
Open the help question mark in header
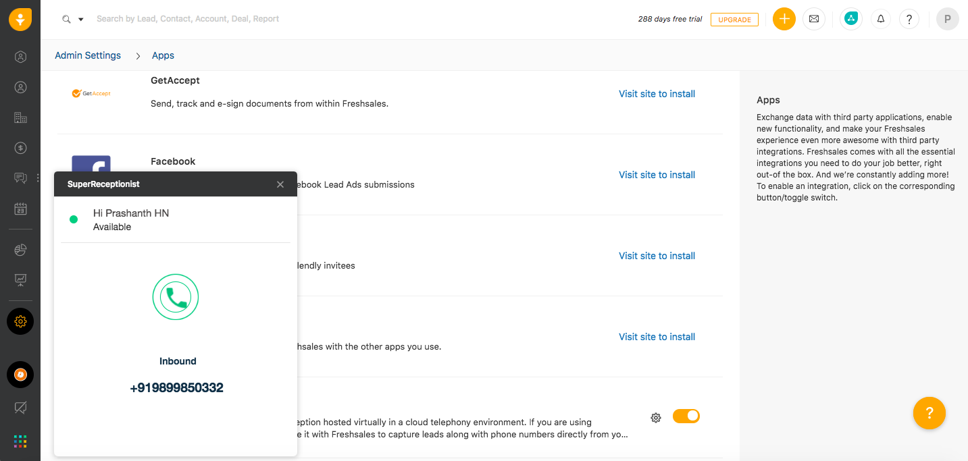[x=909, y=19]
